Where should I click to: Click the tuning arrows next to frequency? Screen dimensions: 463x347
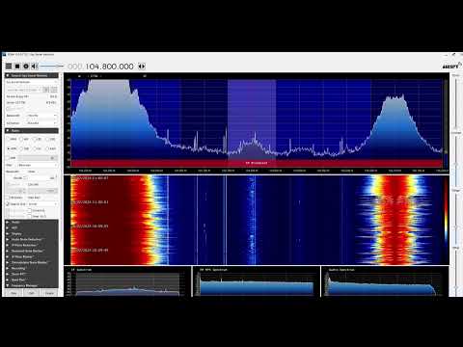pyautogui.click(x=142, y=67)
